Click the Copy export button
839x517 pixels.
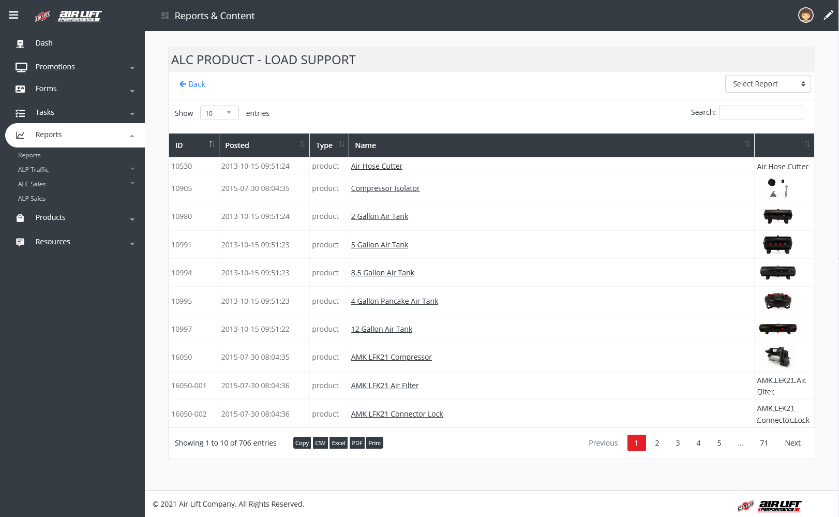tap(302, 443)
